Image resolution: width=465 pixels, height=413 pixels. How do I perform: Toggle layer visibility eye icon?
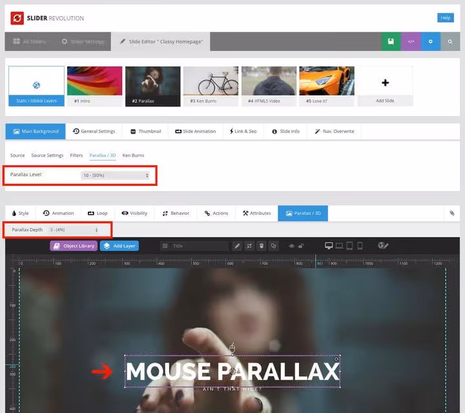pyautogui.click(x=291, y=246)
